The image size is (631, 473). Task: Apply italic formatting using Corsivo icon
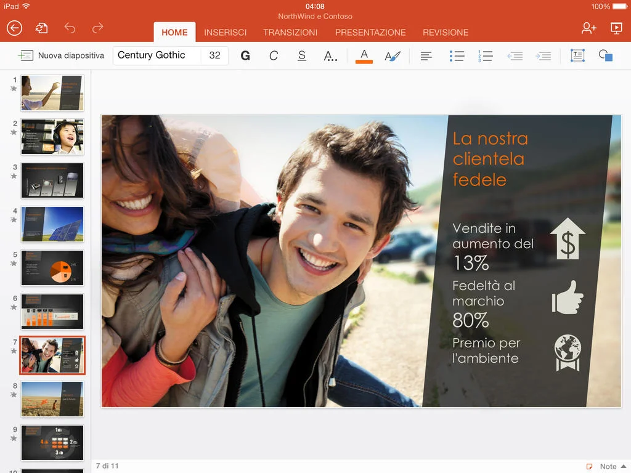(274, 55)
